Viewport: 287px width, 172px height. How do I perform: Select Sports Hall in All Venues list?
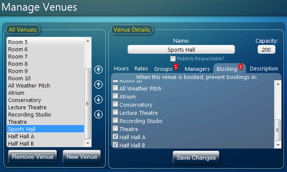(45, 129)
